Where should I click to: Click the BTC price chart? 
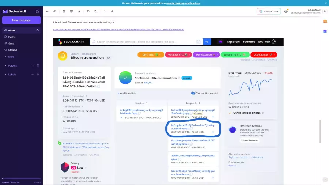pyautogui.click(x=251, y=87)
